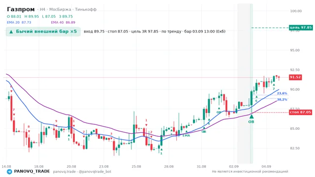Click the high value H 89.95
The image size is (315, 177).
31,16
